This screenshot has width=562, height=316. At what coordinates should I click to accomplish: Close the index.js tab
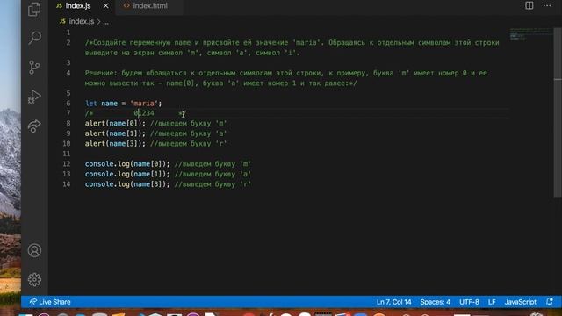click(105, 6)
